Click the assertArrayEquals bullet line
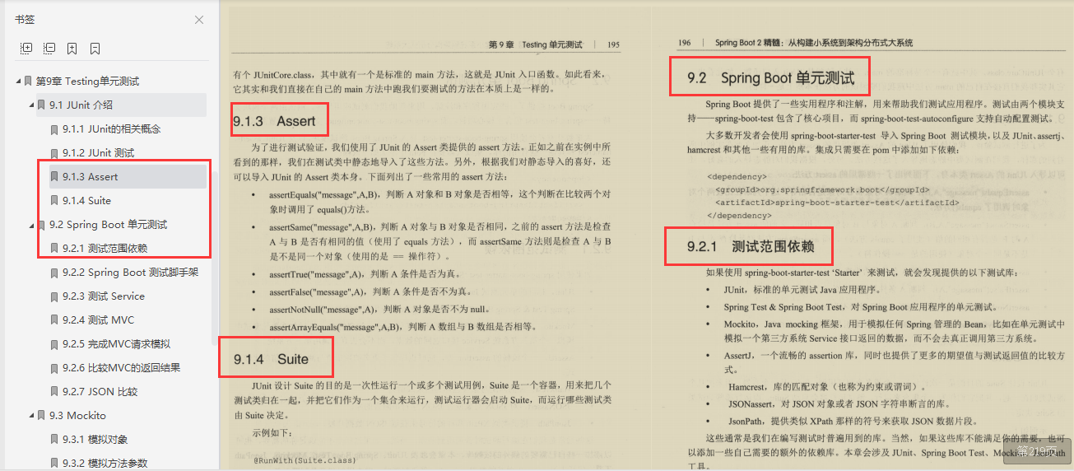Screen dimensions: 1074x471 pos(402,327)
